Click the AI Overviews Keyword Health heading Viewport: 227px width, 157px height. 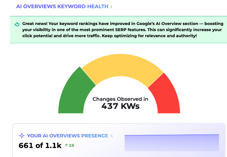[62, 6]
